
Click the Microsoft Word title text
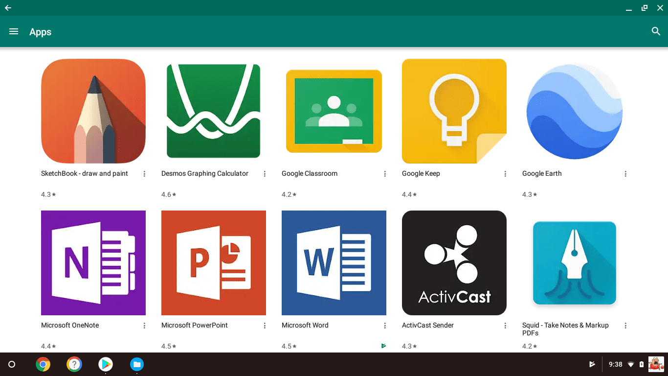tap(305, 325)
